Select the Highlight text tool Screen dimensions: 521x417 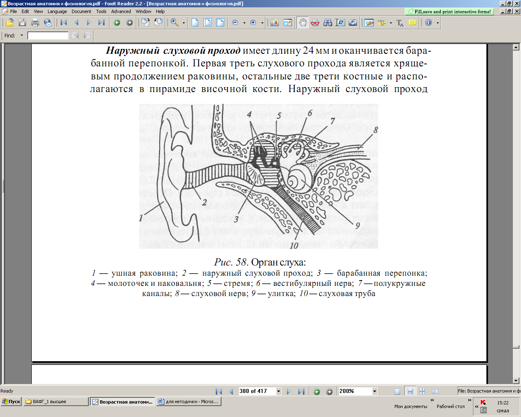click(x=382, y=23)
